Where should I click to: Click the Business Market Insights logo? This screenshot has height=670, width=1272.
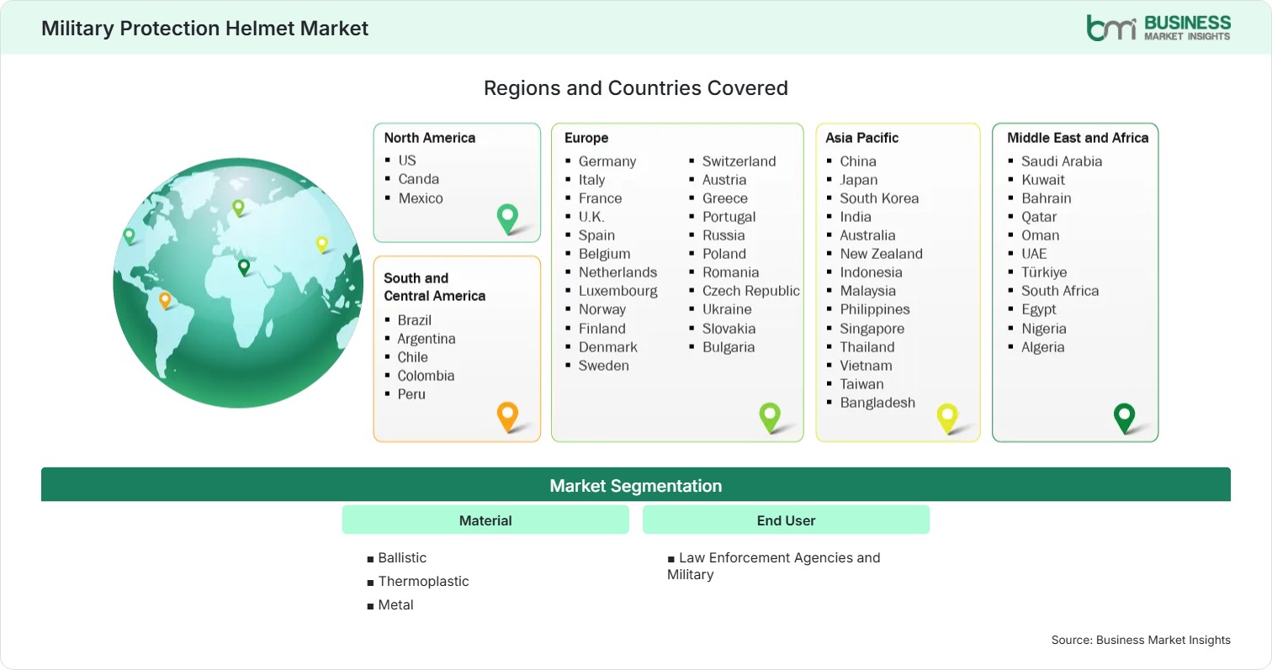click(1158, 27)
